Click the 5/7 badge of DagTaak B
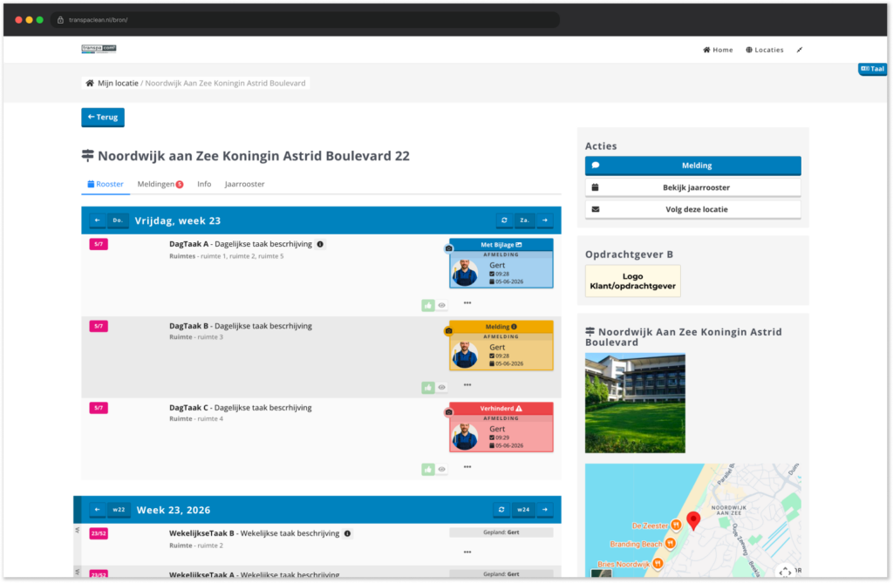 point(99,326)
